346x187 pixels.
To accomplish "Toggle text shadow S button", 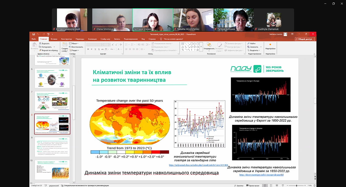I will (99, 49).
